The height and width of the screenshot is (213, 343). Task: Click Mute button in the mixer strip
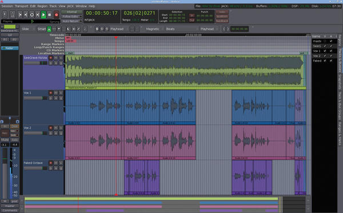(5, 139)
